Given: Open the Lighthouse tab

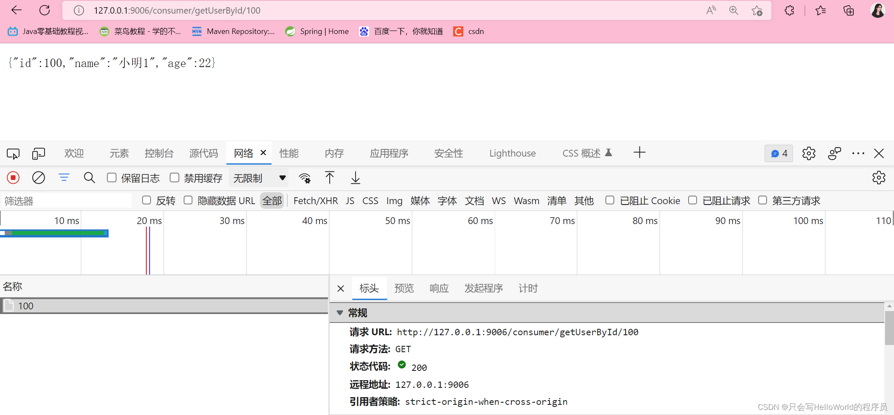Looking at the screenshot, I should pos(513,154).
